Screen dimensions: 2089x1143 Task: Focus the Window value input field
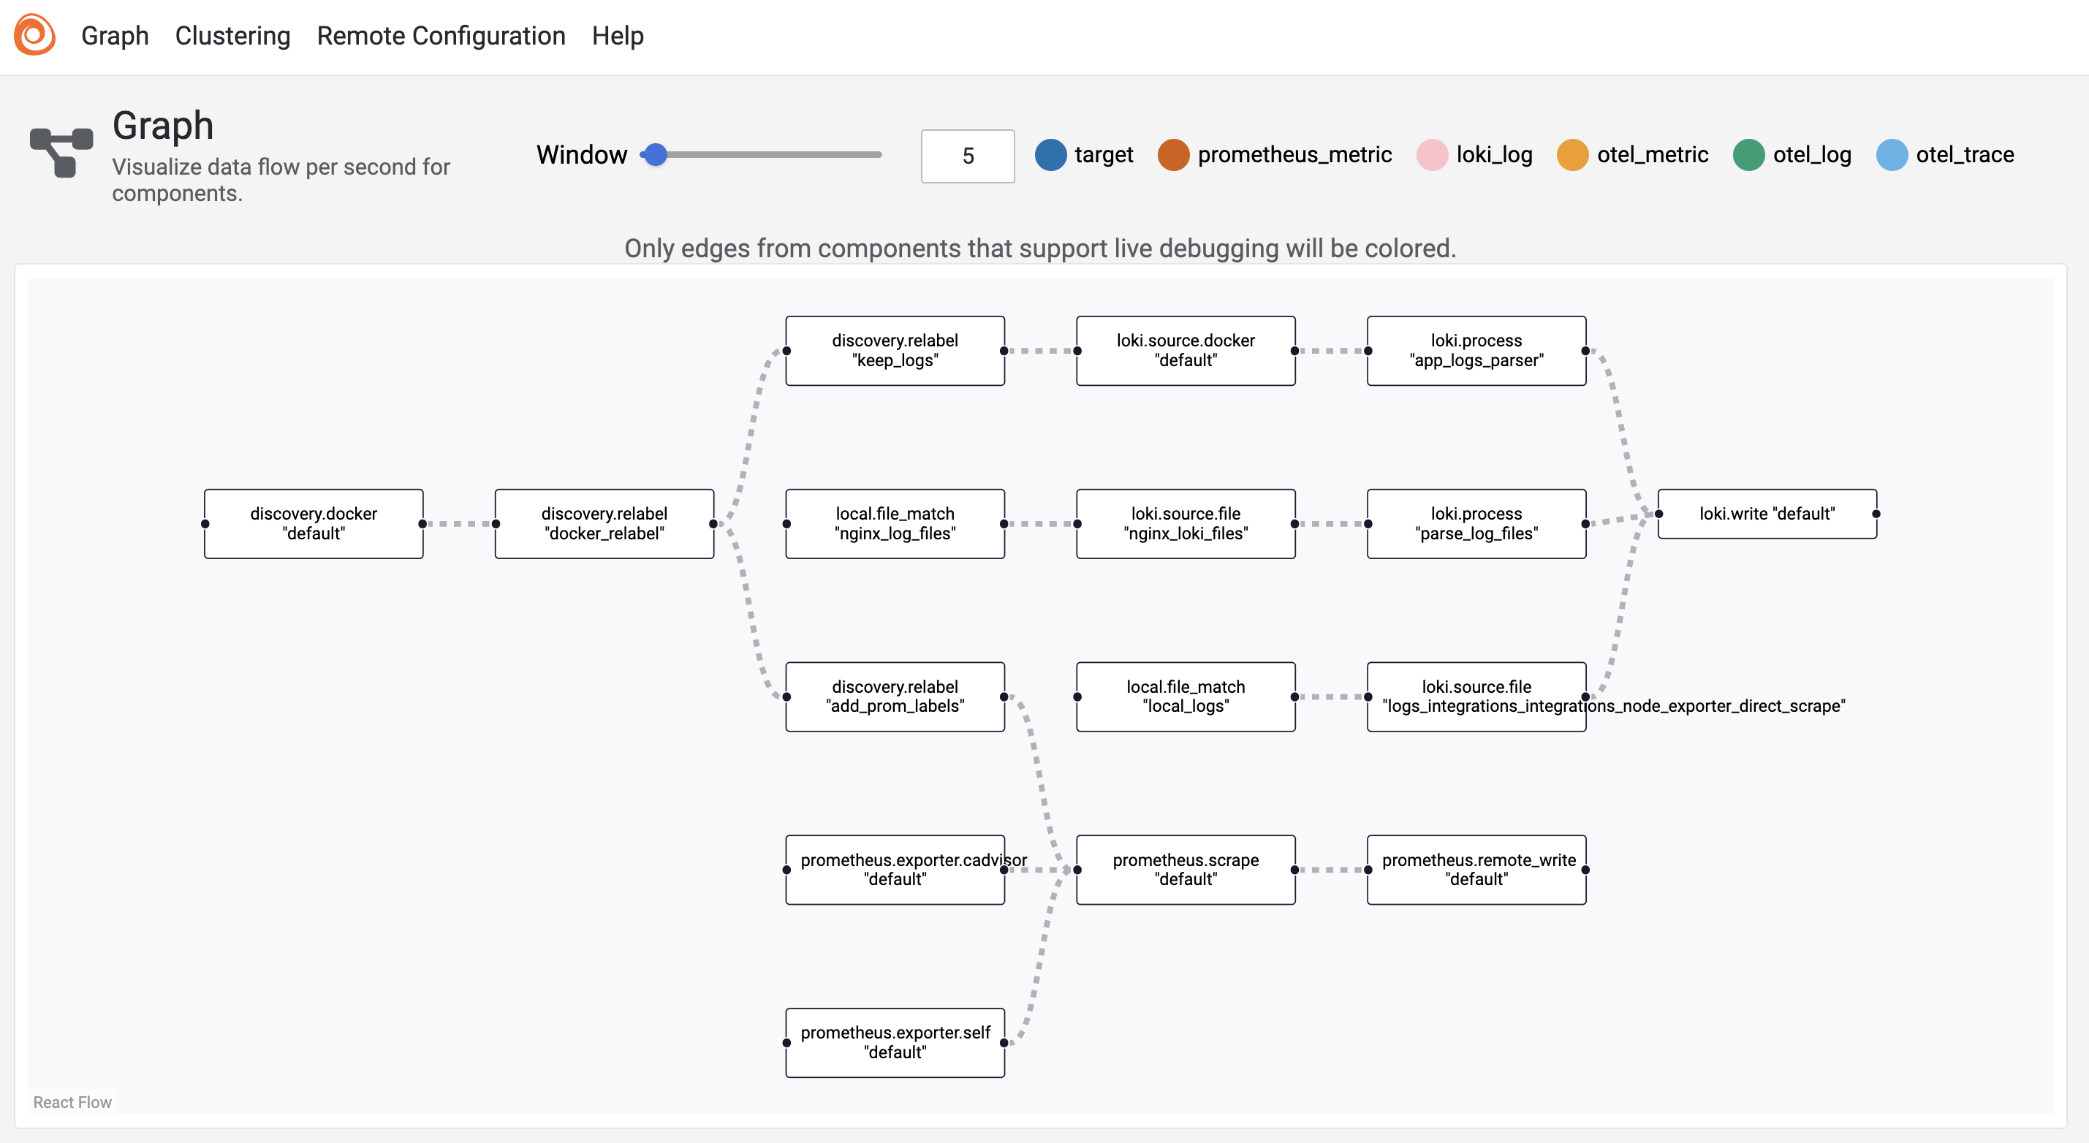tap(966, 156)
